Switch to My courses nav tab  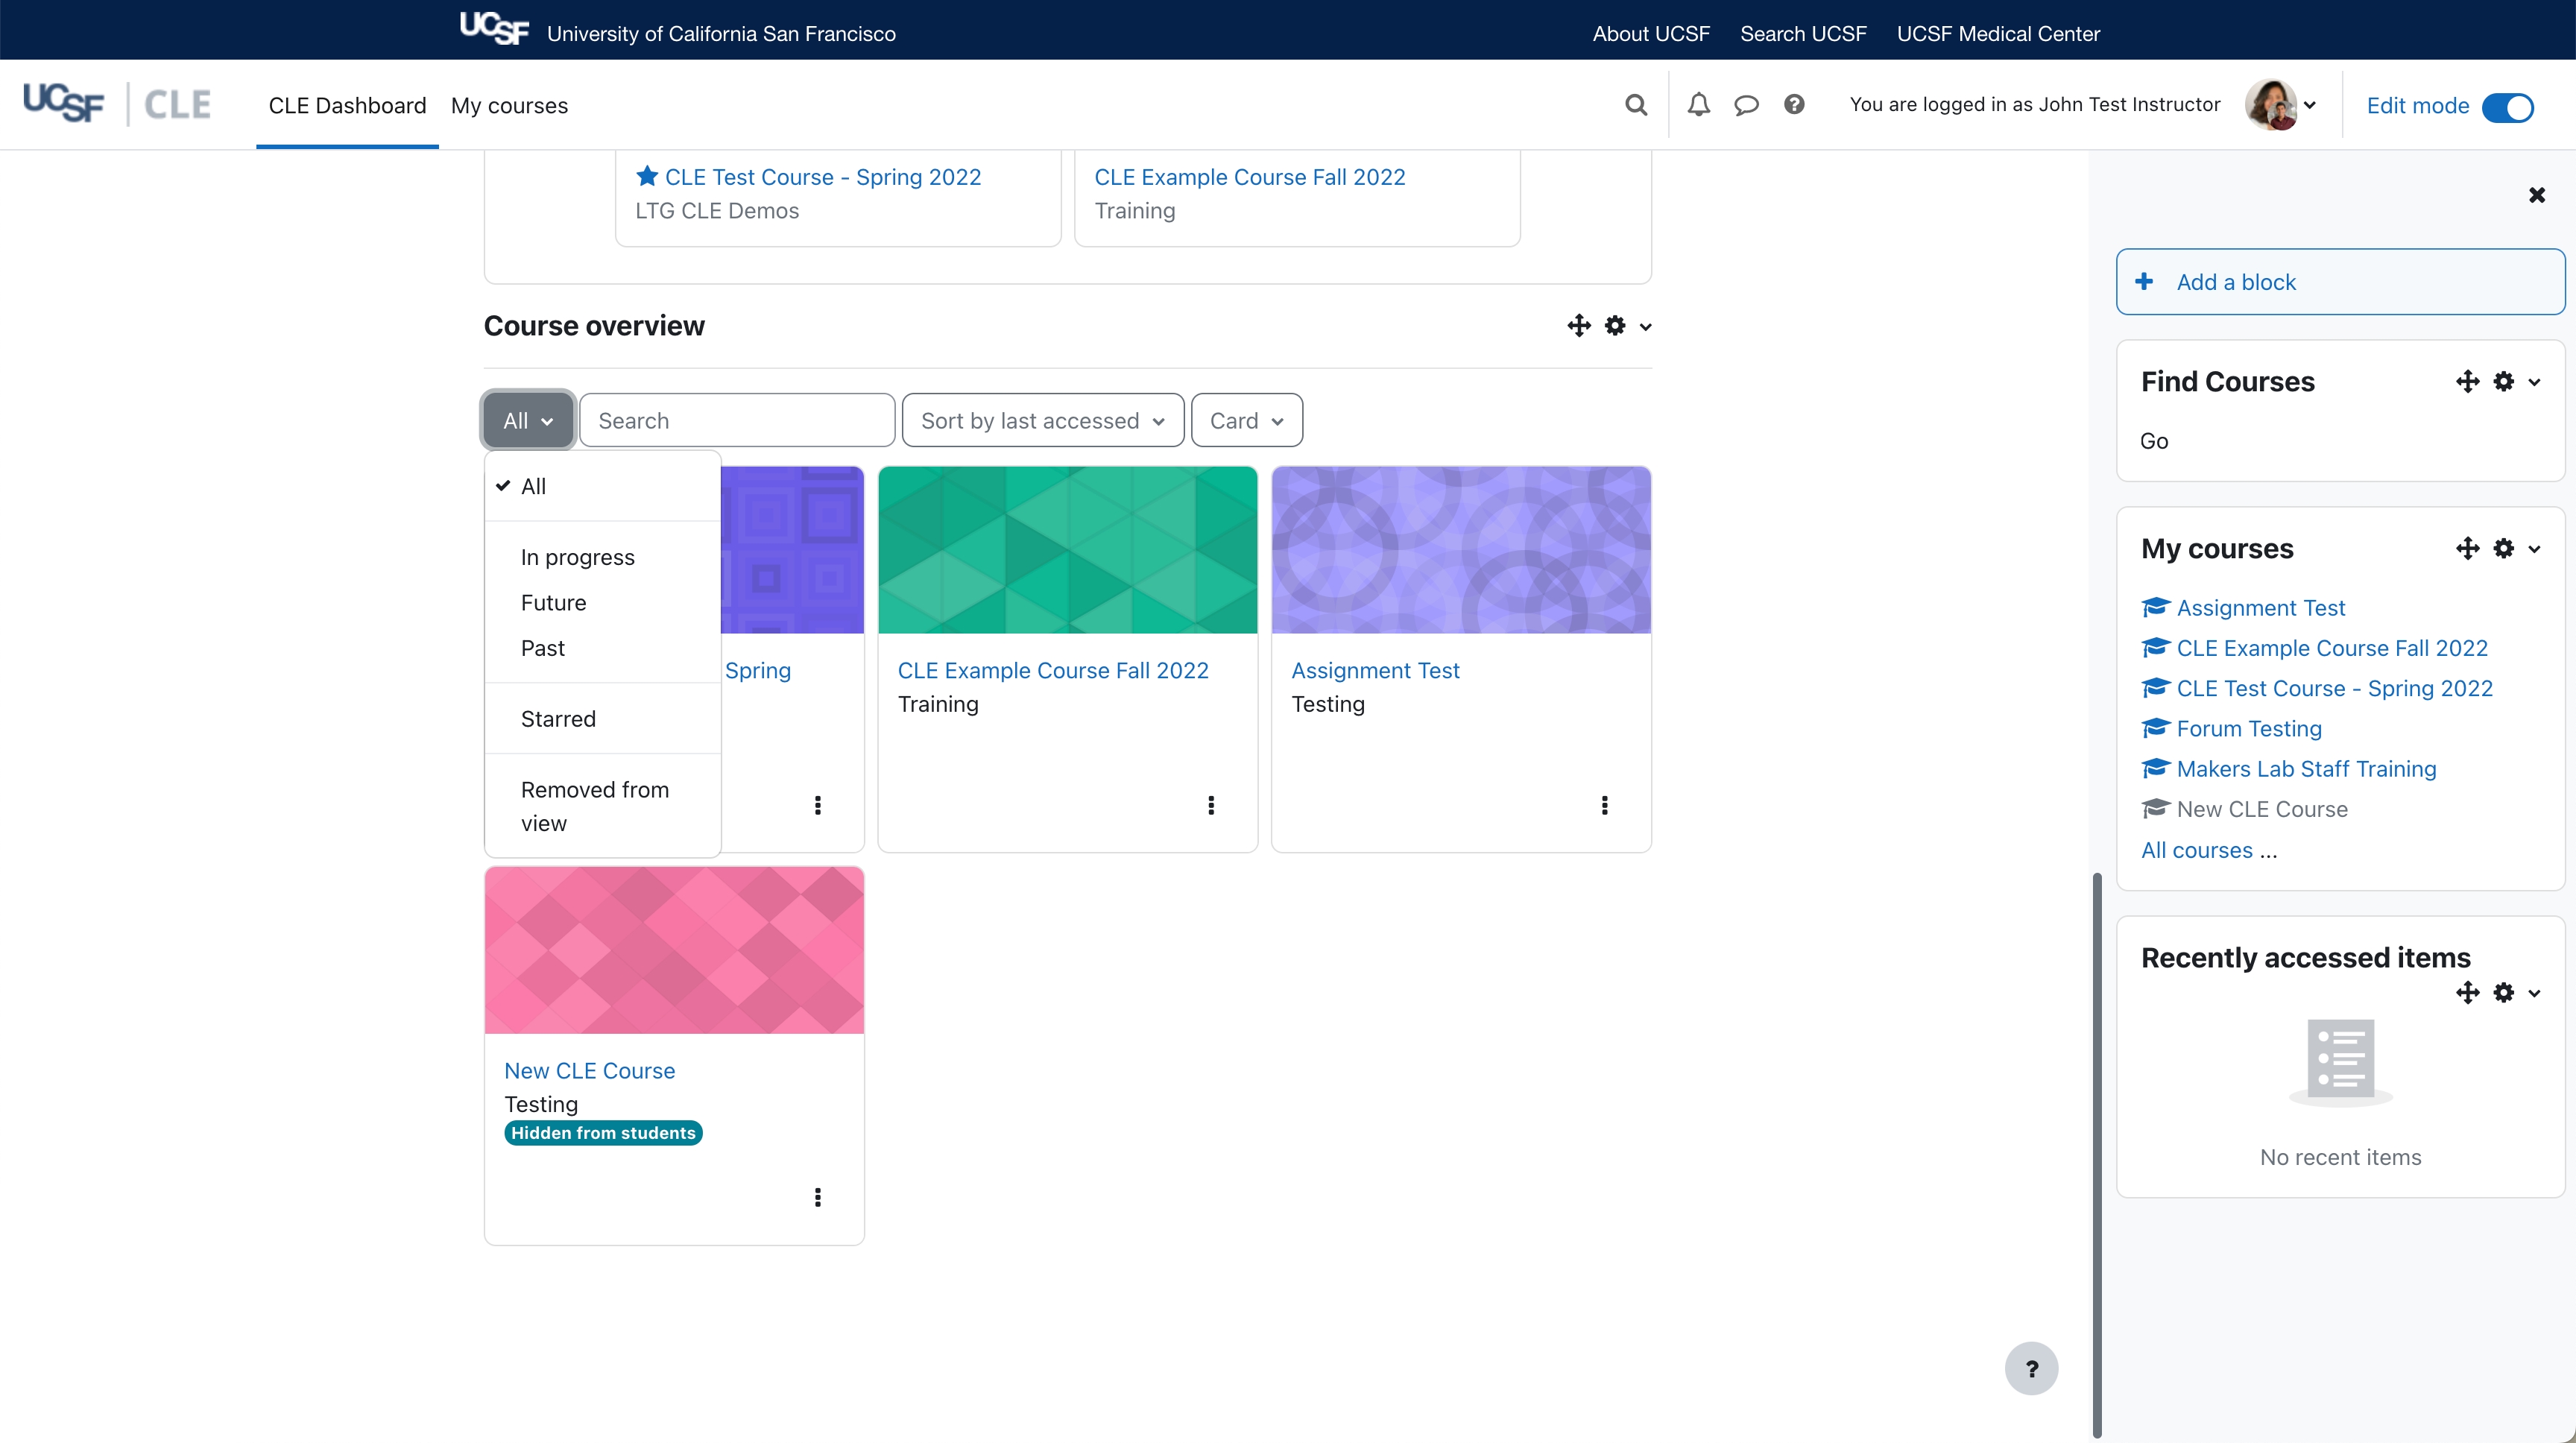(x=509, y=105)
